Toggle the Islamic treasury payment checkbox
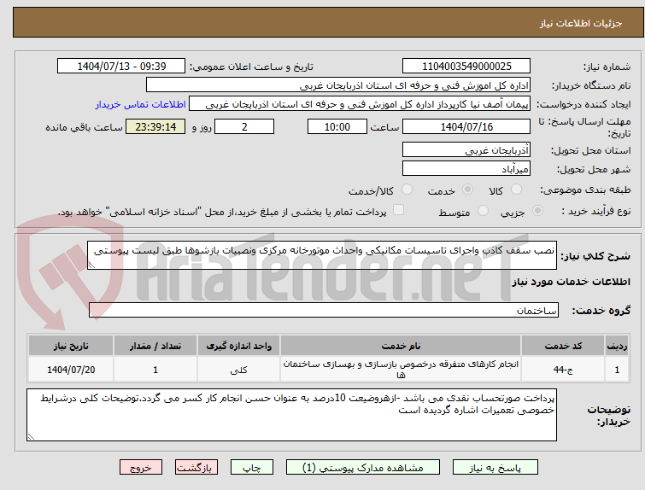The height and width of the screenshot is (490, 645). pos(398,210)
